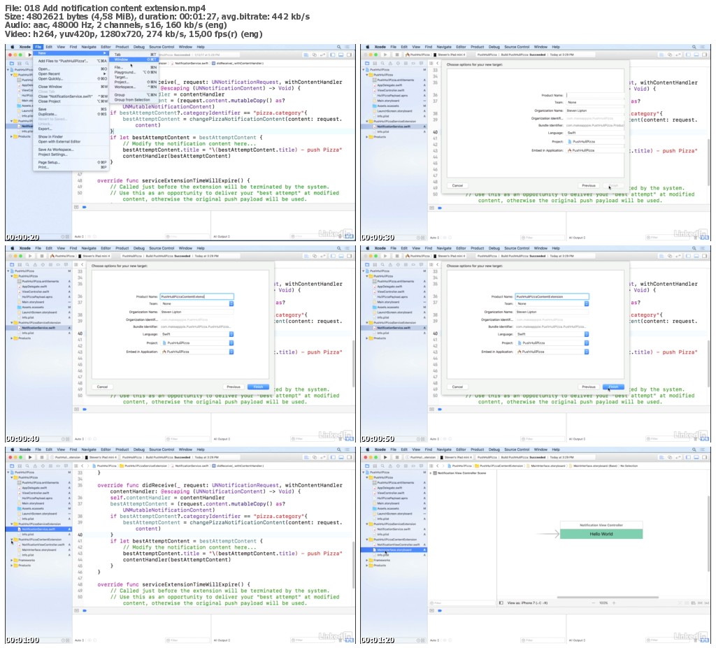
Task: Click Stop button in the storyboard window toolbar
Action: pyautogui.click(x=396, y=456)
